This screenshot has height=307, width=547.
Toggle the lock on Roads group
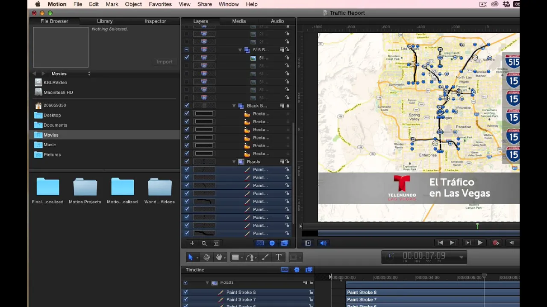tap(288, 162)
